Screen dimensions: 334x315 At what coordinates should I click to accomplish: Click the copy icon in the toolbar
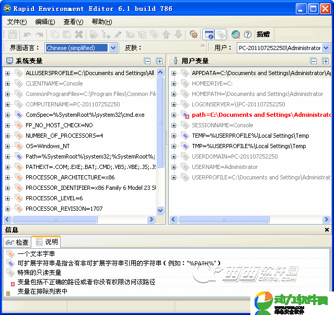tap(55, 34)
